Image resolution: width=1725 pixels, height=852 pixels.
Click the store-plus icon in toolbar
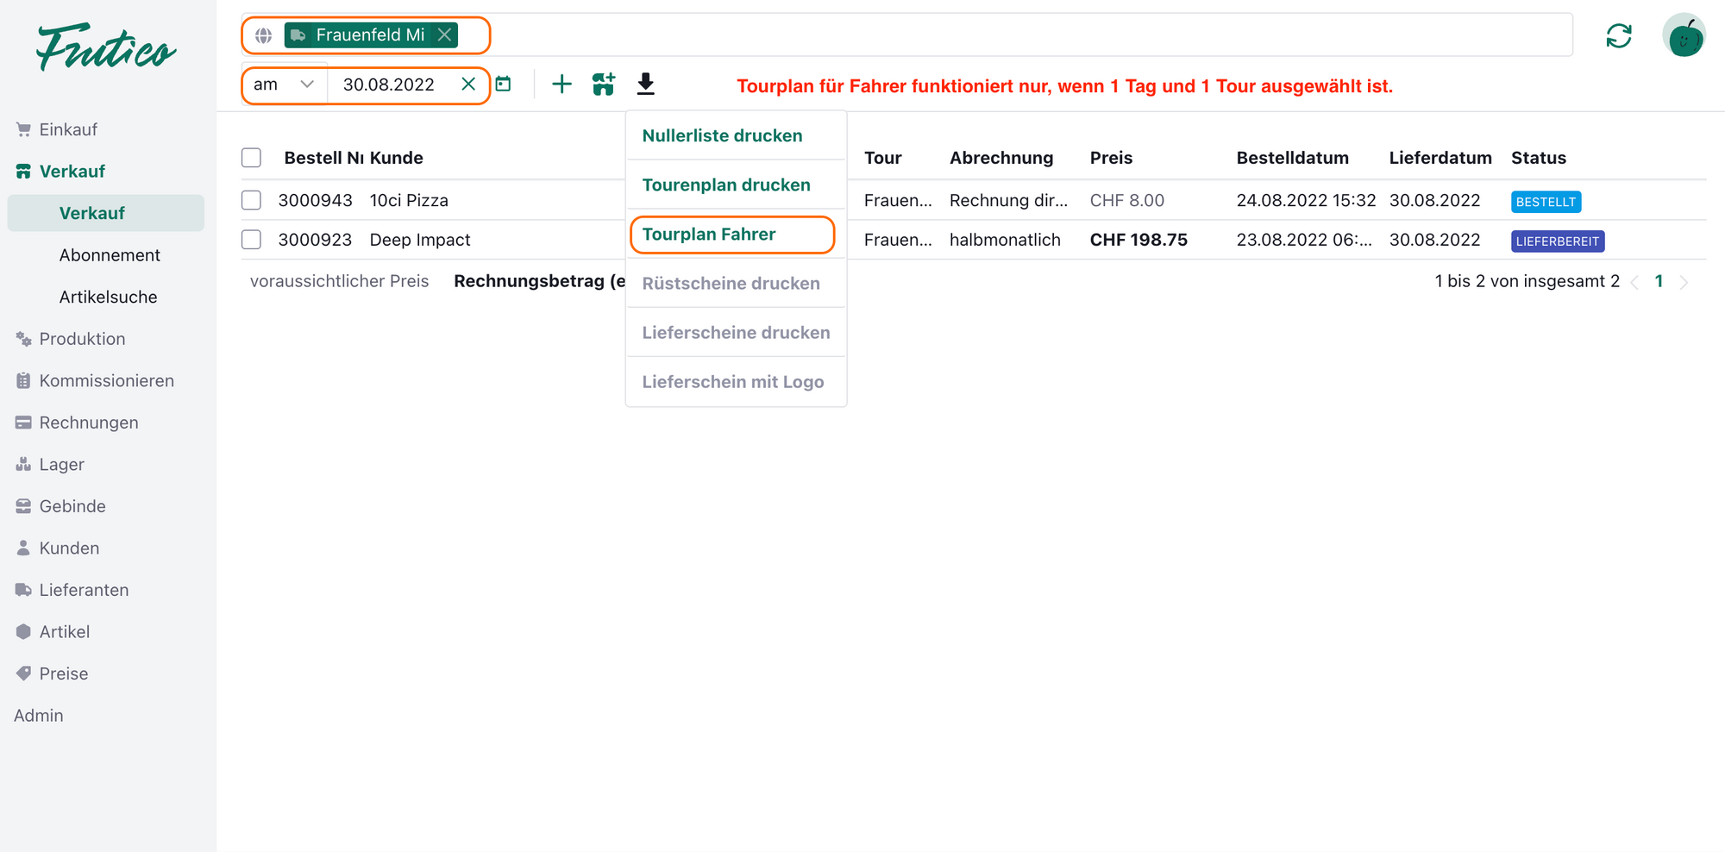[604, 85]
